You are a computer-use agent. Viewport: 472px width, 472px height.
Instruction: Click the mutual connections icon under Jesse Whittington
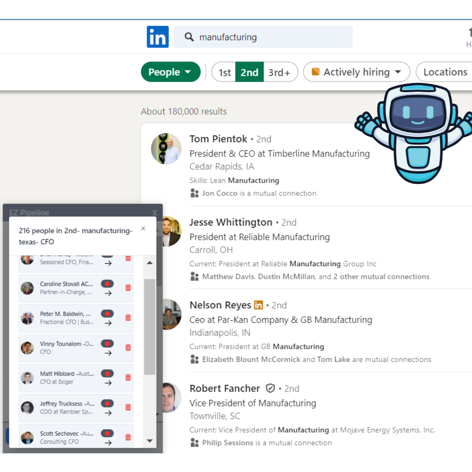point(194,276)
